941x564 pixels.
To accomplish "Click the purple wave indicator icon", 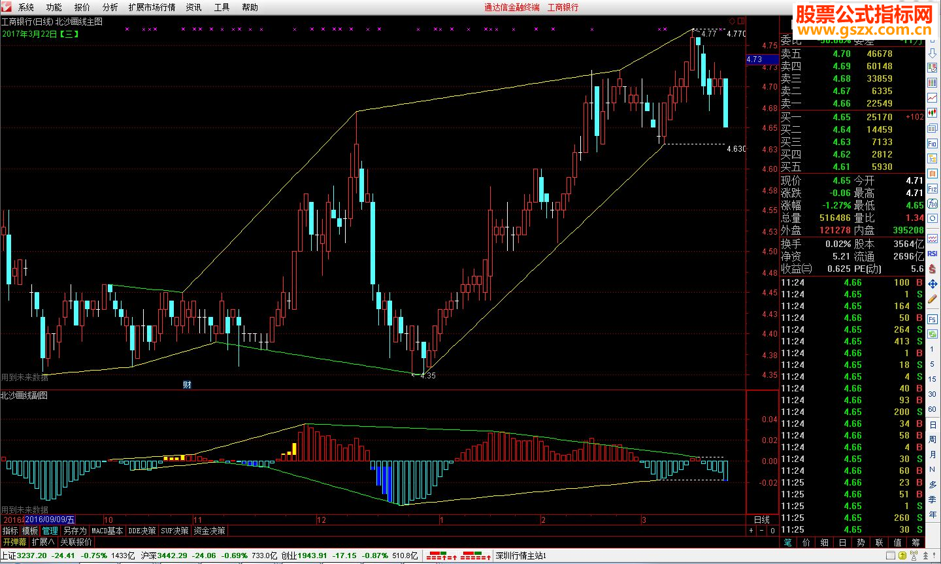I will pos(933,239).
